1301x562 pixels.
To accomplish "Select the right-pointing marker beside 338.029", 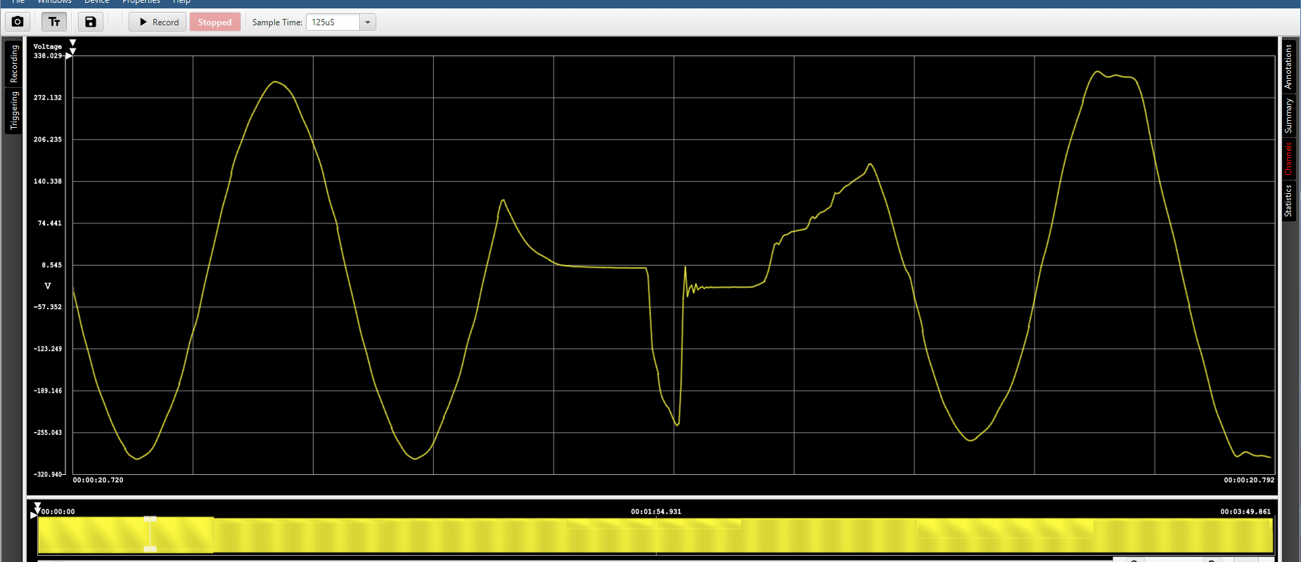I will 69,55.
